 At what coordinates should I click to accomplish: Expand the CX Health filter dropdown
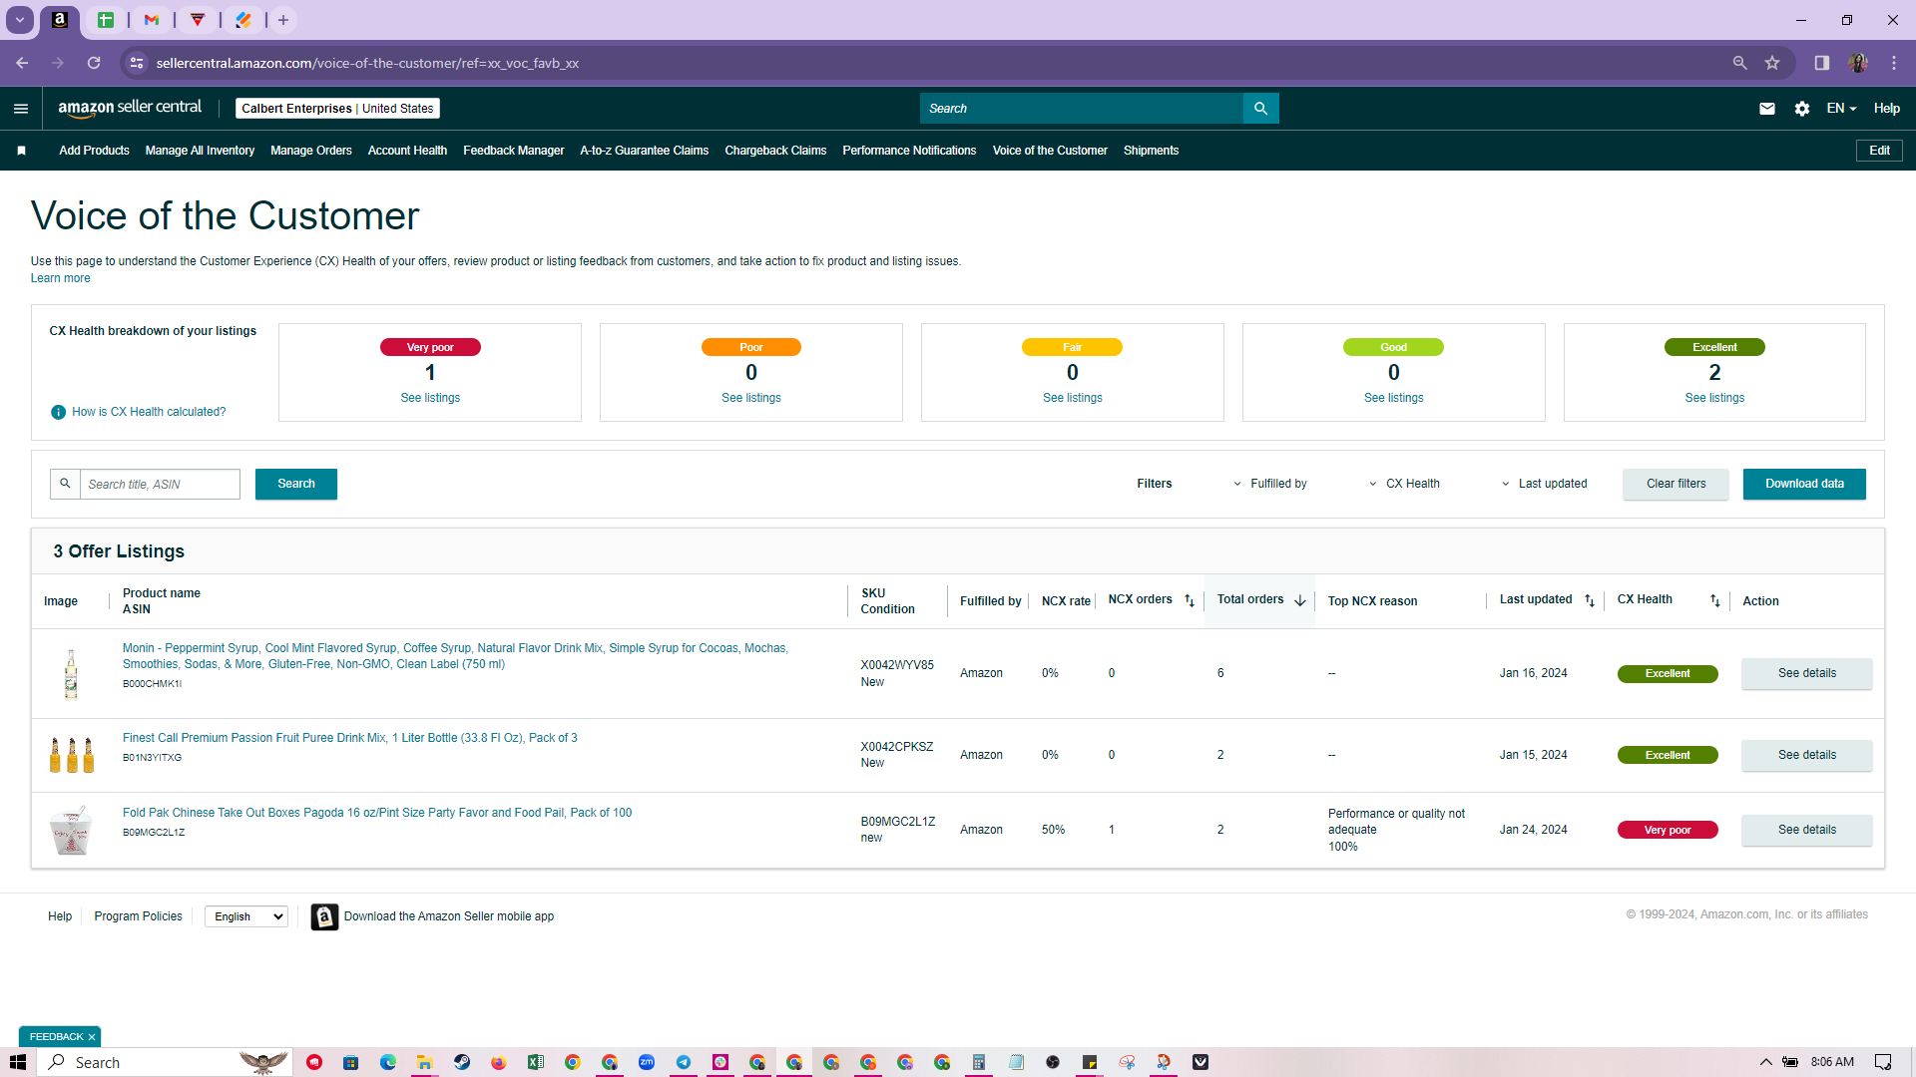(x=1404, y=484)
